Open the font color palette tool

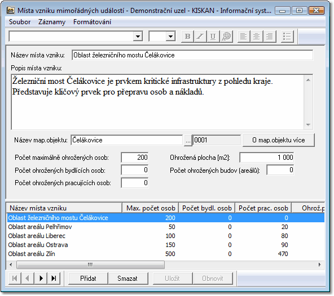(226, 37)
